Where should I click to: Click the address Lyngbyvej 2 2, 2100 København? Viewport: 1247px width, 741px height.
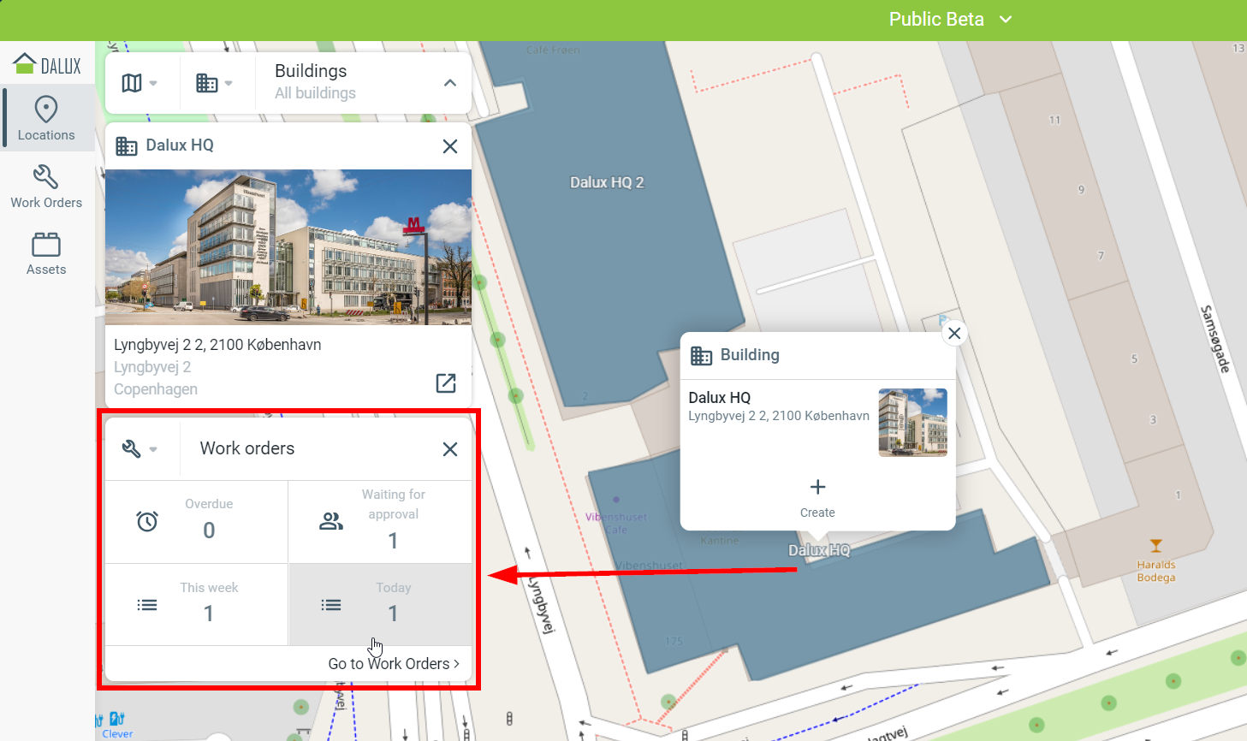coord(217,345)
